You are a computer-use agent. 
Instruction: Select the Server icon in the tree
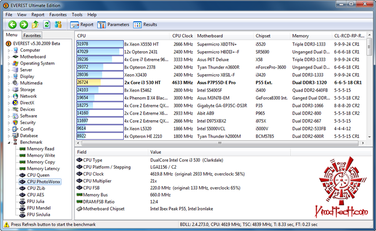[16, 70]
